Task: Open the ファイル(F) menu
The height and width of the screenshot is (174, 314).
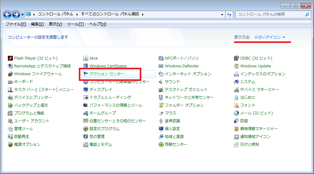Action: coord(16,24)
